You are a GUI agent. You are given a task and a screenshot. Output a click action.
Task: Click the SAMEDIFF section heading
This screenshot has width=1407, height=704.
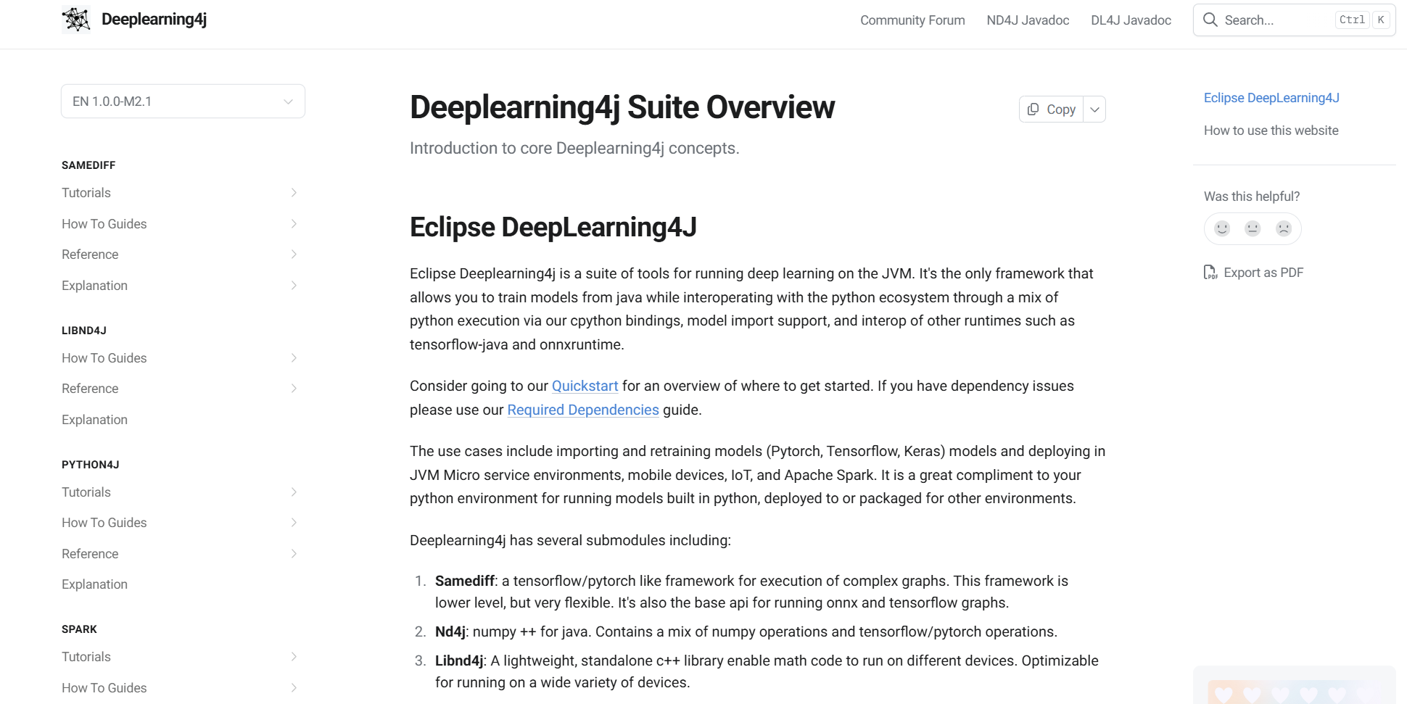point(88,165)
